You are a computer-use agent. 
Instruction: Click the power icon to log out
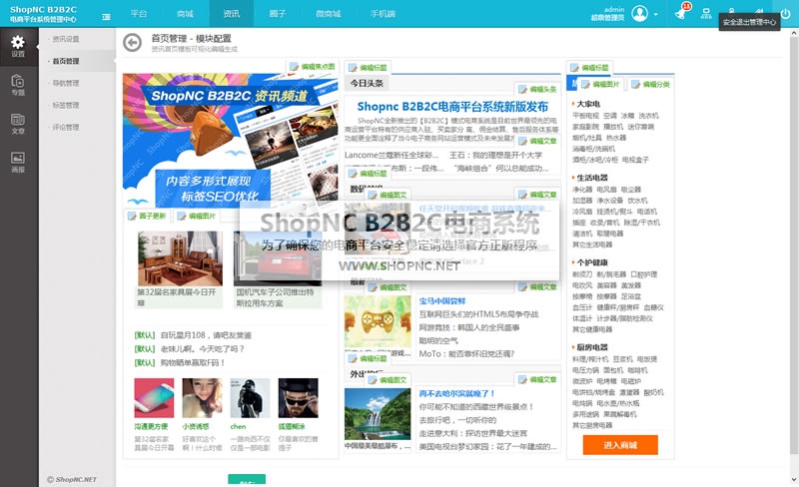(x=786, y=14)
